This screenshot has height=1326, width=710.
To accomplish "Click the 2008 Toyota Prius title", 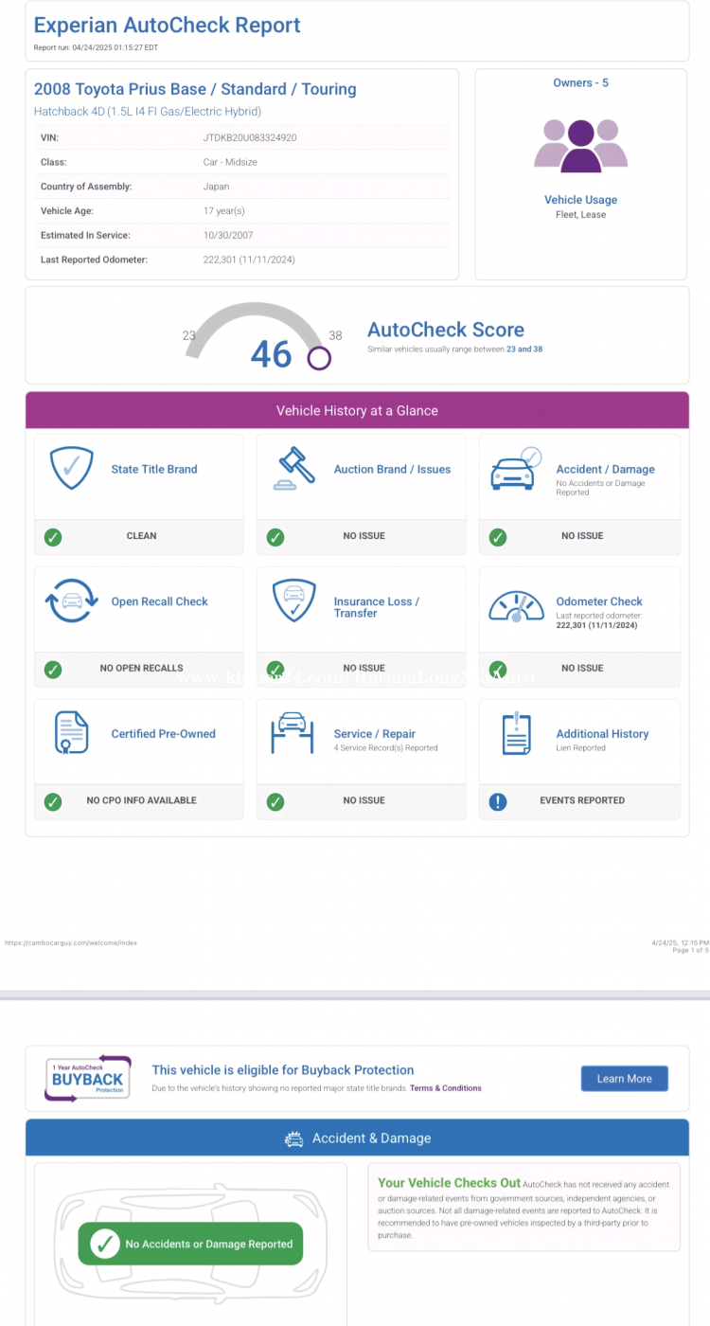I will (x=195, y=89).
